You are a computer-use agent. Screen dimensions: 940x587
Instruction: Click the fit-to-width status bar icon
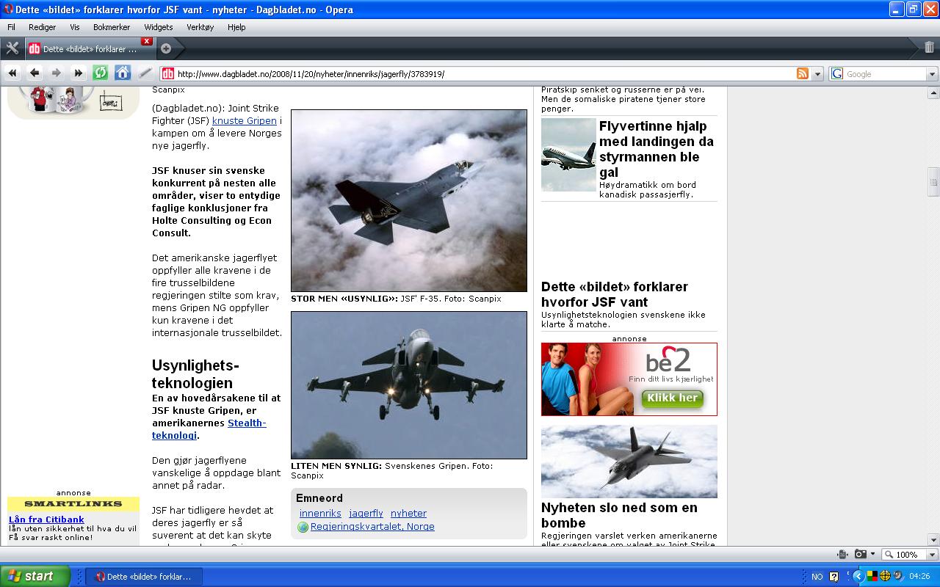842,555
